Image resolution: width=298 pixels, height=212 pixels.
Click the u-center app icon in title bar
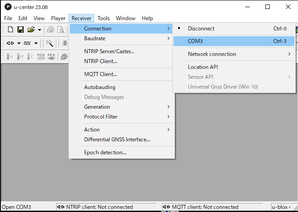tap(8, 7)
